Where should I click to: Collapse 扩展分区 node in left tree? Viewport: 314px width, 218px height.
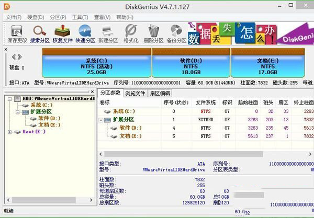[18, 112]
